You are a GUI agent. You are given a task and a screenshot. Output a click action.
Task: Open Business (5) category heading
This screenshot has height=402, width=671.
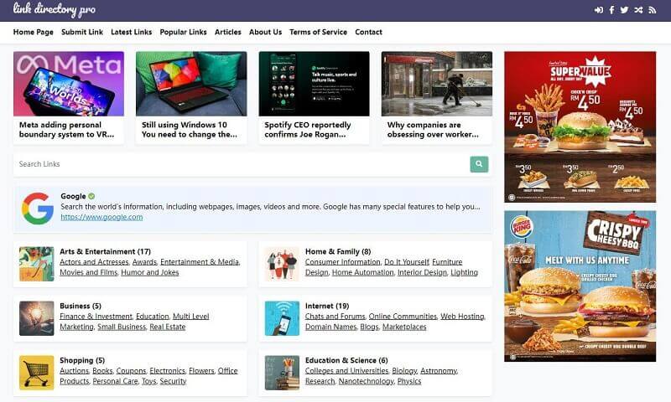[81, 306]
